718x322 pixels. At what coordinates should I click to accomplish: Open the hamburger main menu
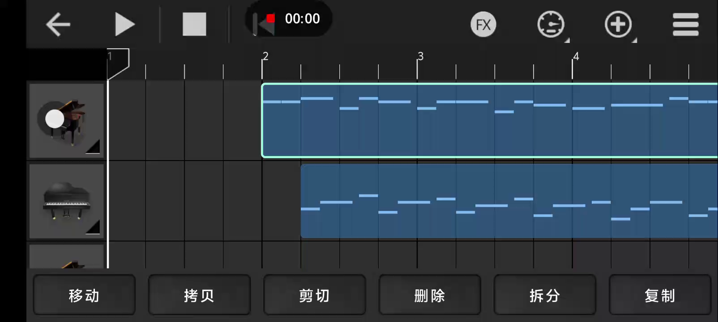[685, 24]
